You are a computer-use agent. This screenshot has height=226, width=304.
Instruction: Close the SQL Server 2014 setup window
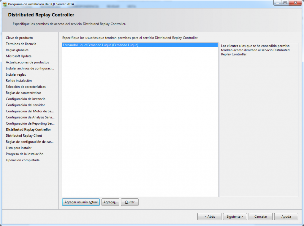tap(295, 3)
